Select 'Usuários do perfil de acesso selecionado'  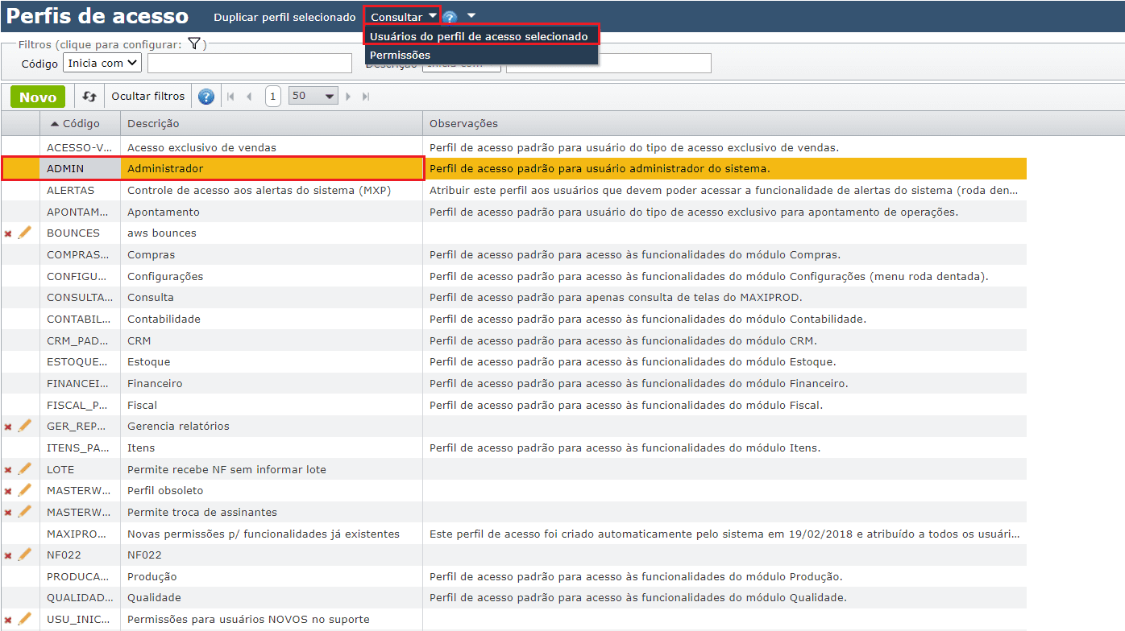coord(479,36)
